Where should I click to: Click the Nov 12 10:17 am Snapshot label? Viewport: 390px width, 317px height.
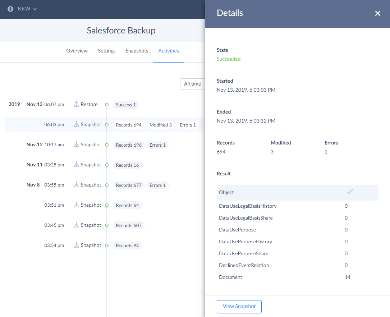[x=91, y=145]
